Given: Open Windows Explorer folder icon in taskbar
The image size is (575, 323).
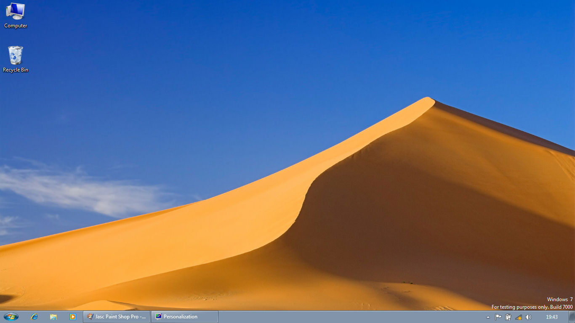Looking at the screenshot, I should point(53,317).
